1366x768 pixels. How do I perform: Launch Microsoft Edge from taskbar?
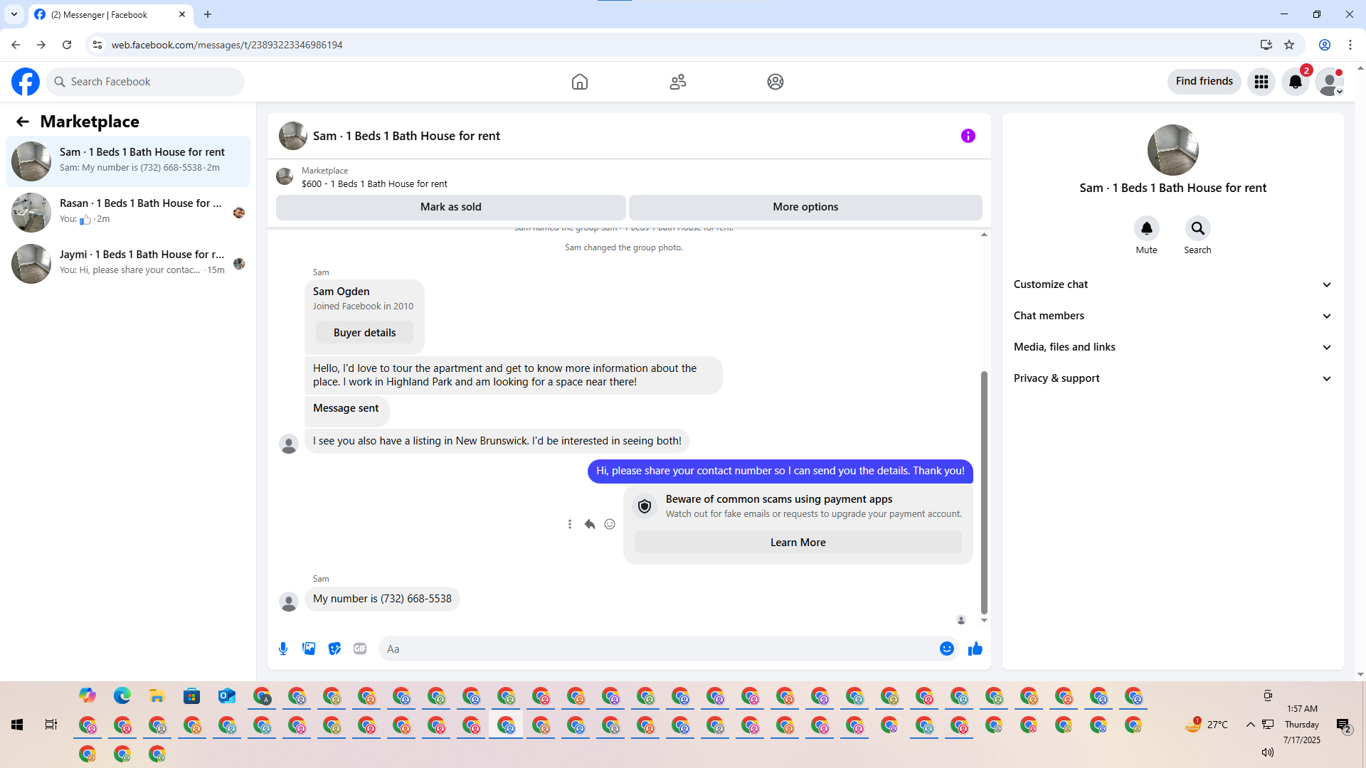pyautogui.click(x=122, y=695)
